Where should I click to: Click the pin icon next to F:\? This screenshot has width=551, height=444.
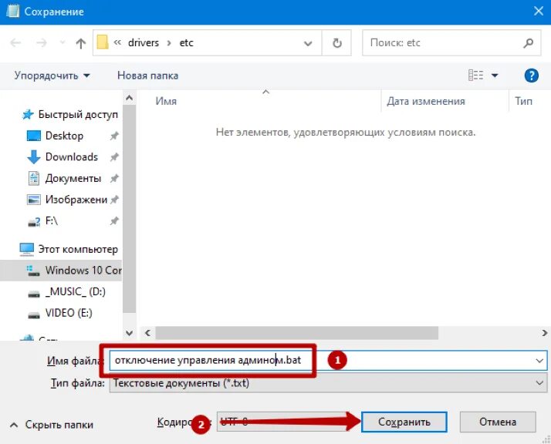[114, 221]
